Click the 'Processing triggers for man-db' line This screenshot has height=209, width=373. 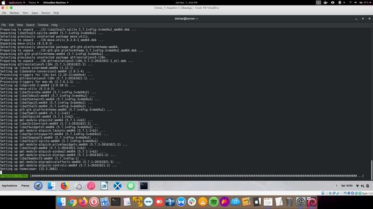[x=40, y=82]
